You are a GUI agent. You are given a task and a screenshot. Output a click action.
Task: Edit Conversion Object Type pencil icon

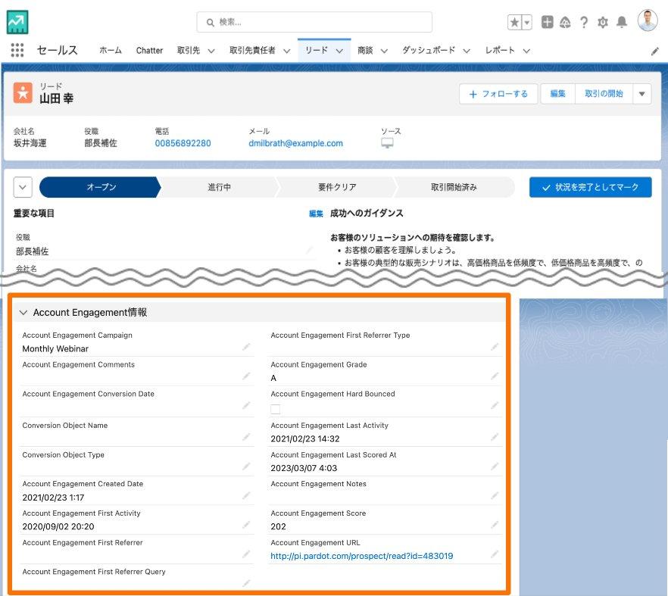[x=246, y=467]
